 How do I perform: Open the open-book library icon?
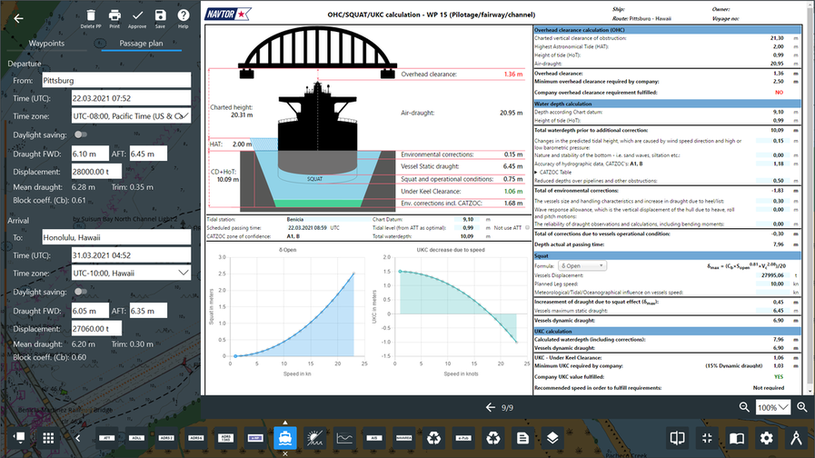(737, 438)
